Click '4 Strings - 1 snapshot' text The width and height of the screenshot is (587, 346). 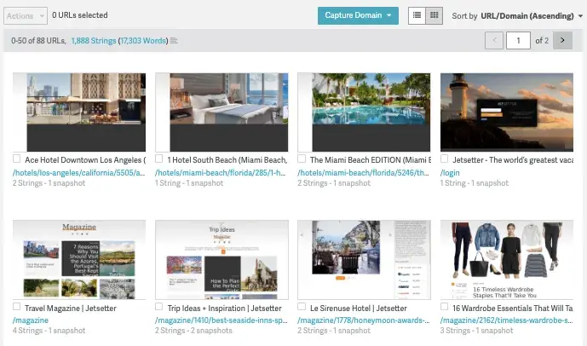[x=49, y=331]
